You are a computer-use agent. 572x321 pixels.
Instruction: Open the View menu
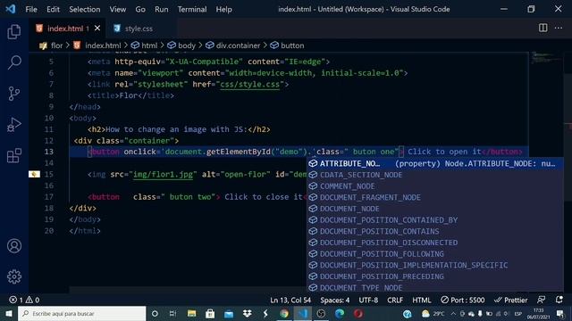(118, 9)
